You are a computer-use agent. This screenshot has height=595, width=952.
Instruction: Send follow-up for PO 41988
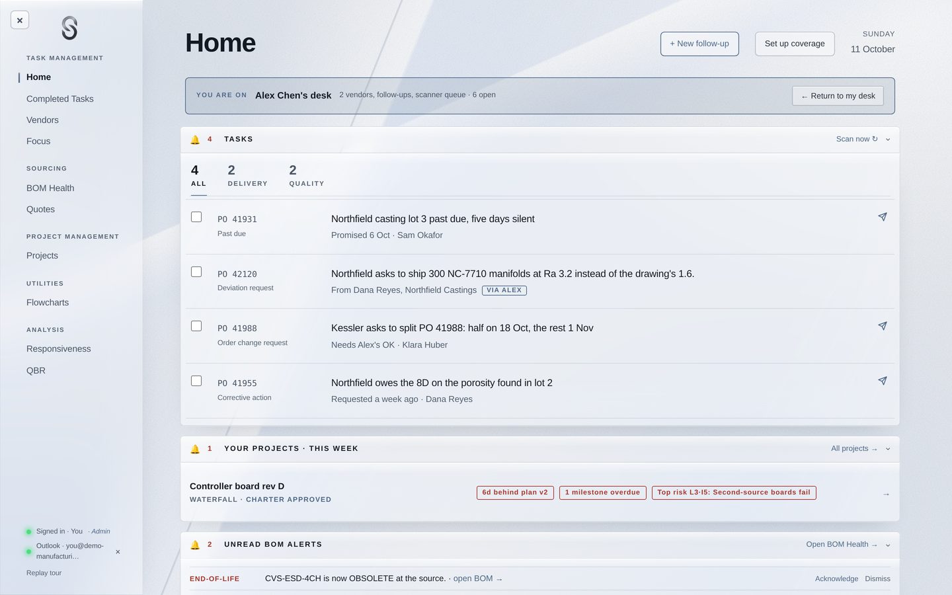(x=882, y=326)
